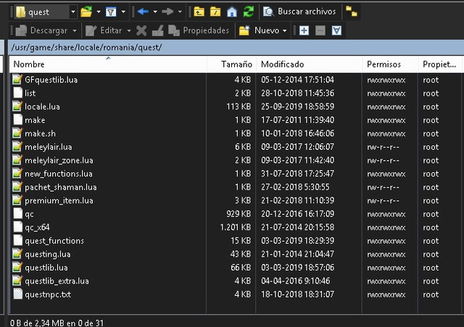Select the file named make
This screenshot has width=464, height=327.
35,120
